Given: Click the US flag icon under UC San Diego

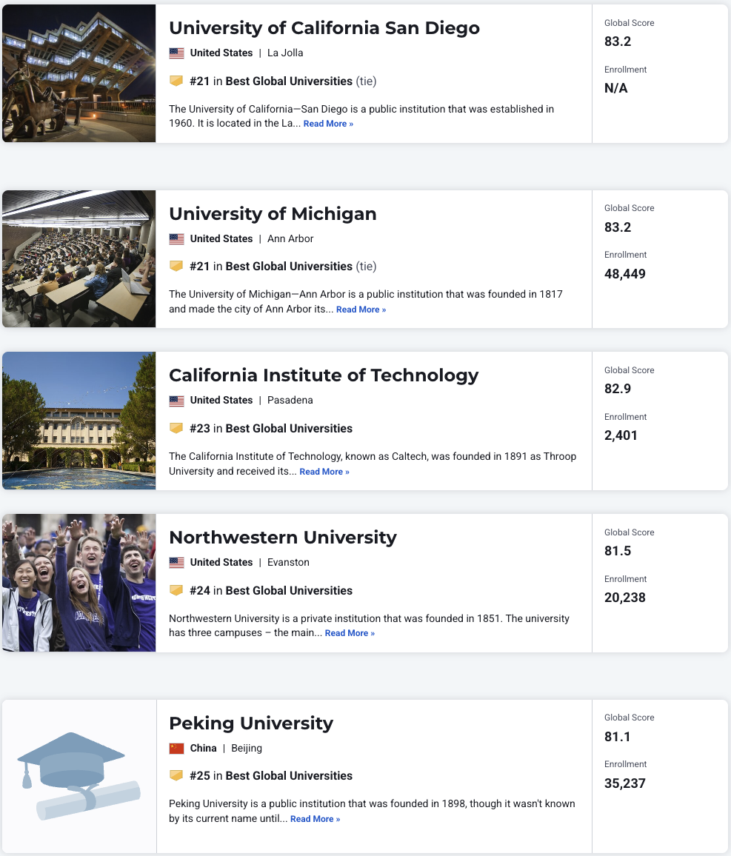Looking at the screenshot, I should [176, 53].
